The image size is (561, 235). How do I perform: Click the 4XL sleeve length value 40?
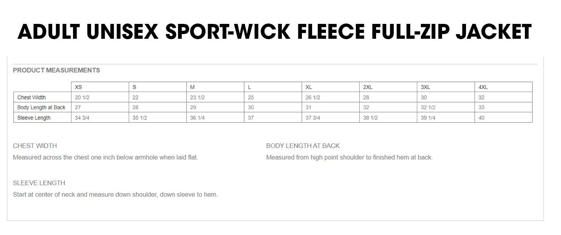pos(481,118)
